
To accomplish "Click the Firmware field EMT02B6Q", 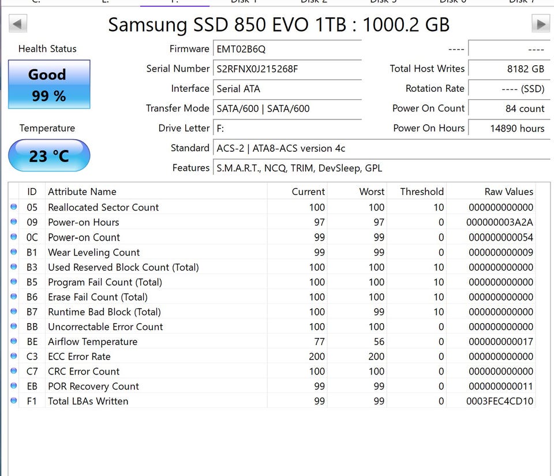I will (287, 48).
